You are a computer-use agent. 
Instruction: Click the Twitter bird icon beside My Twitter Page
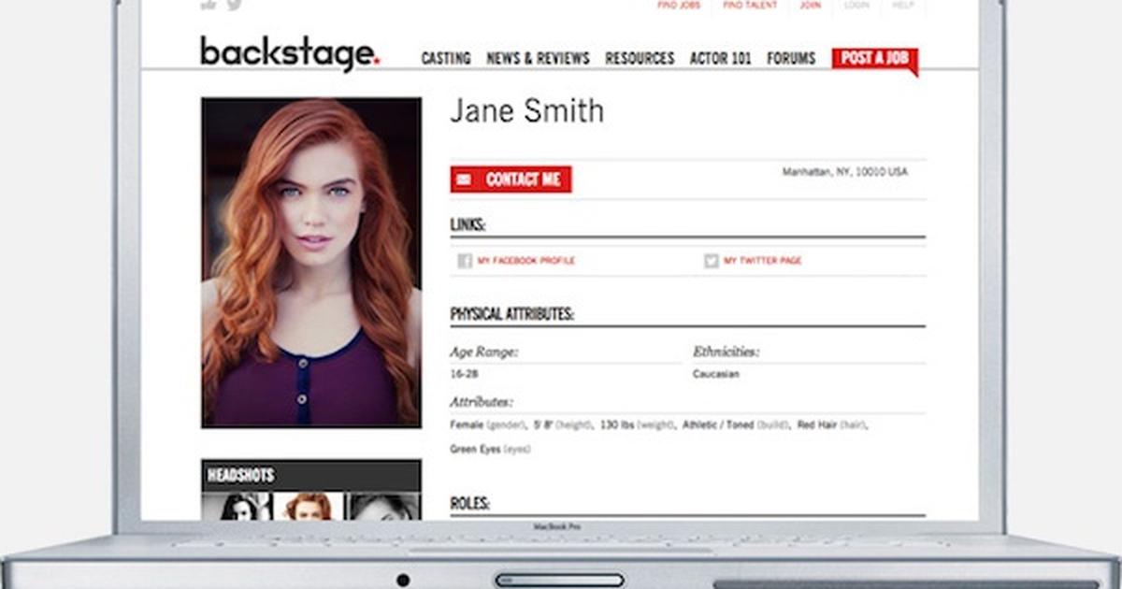tap(712, 260)
